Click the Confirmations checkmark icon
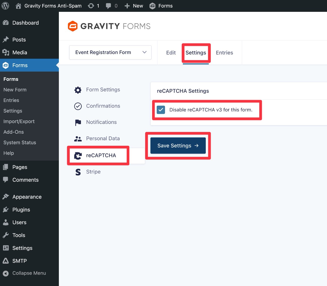 tap(78, 106)
